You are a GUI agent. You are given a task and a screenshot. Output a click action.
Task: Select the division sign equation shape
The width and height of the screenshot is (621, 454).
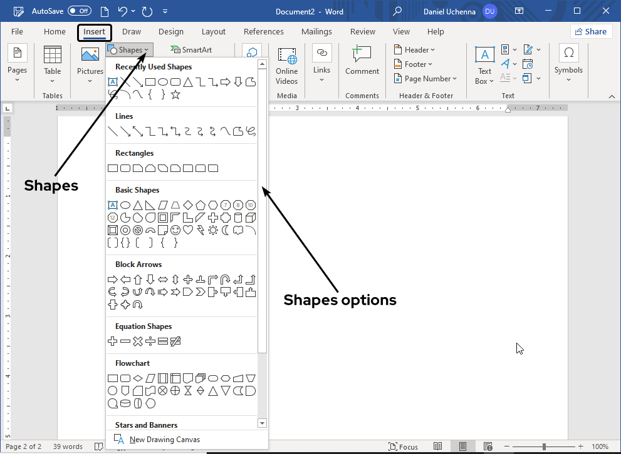pyautogui.click(x=150, y=341)
